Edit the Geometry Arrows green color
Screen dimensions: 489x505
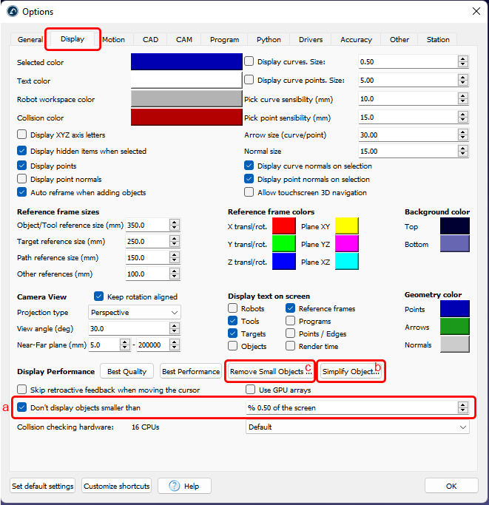[x=454, y=327]
